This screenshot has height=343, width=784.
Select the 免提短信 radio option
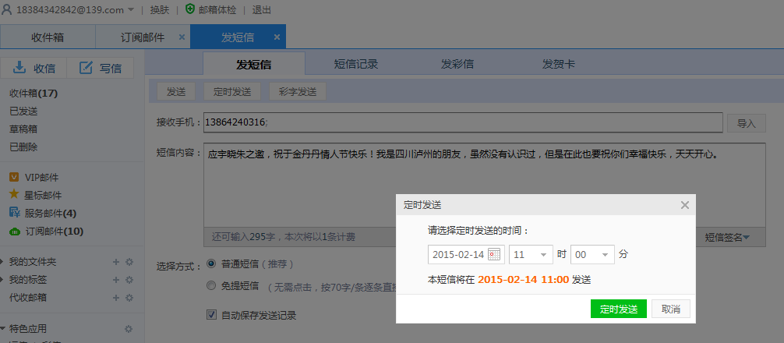click(x=211, y=286)
